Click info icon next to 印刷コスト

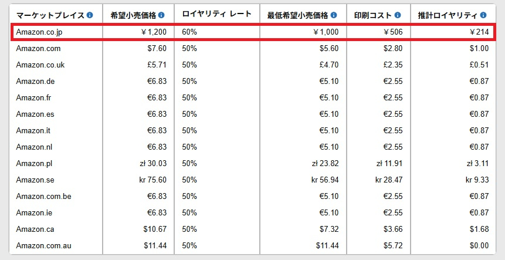pyautogui.click(x=398, y=15)
